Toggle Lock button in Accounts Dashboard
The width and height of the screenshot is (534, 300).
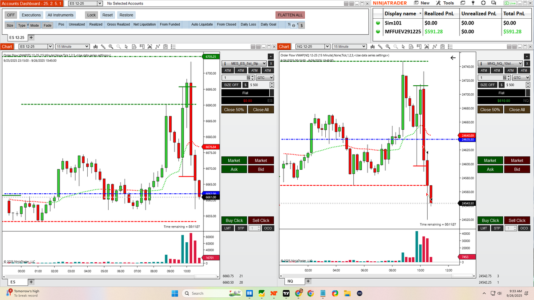[x=91, y=15]
